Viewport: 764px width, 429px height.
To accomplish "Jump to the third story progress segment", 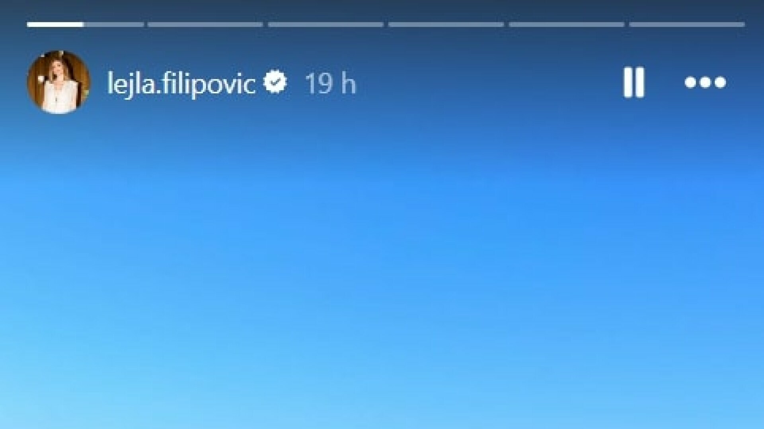I will 325,24.
